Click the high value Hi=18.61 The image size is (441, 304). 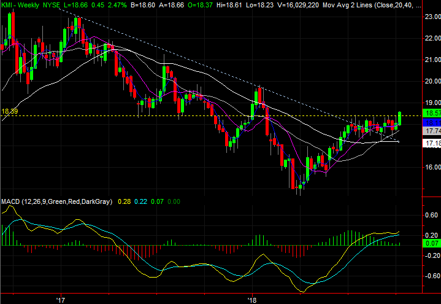click(x=229, y=5)
